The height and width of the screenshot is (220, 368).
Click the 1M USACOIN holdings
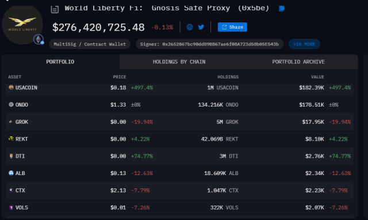tap(223, 88)
